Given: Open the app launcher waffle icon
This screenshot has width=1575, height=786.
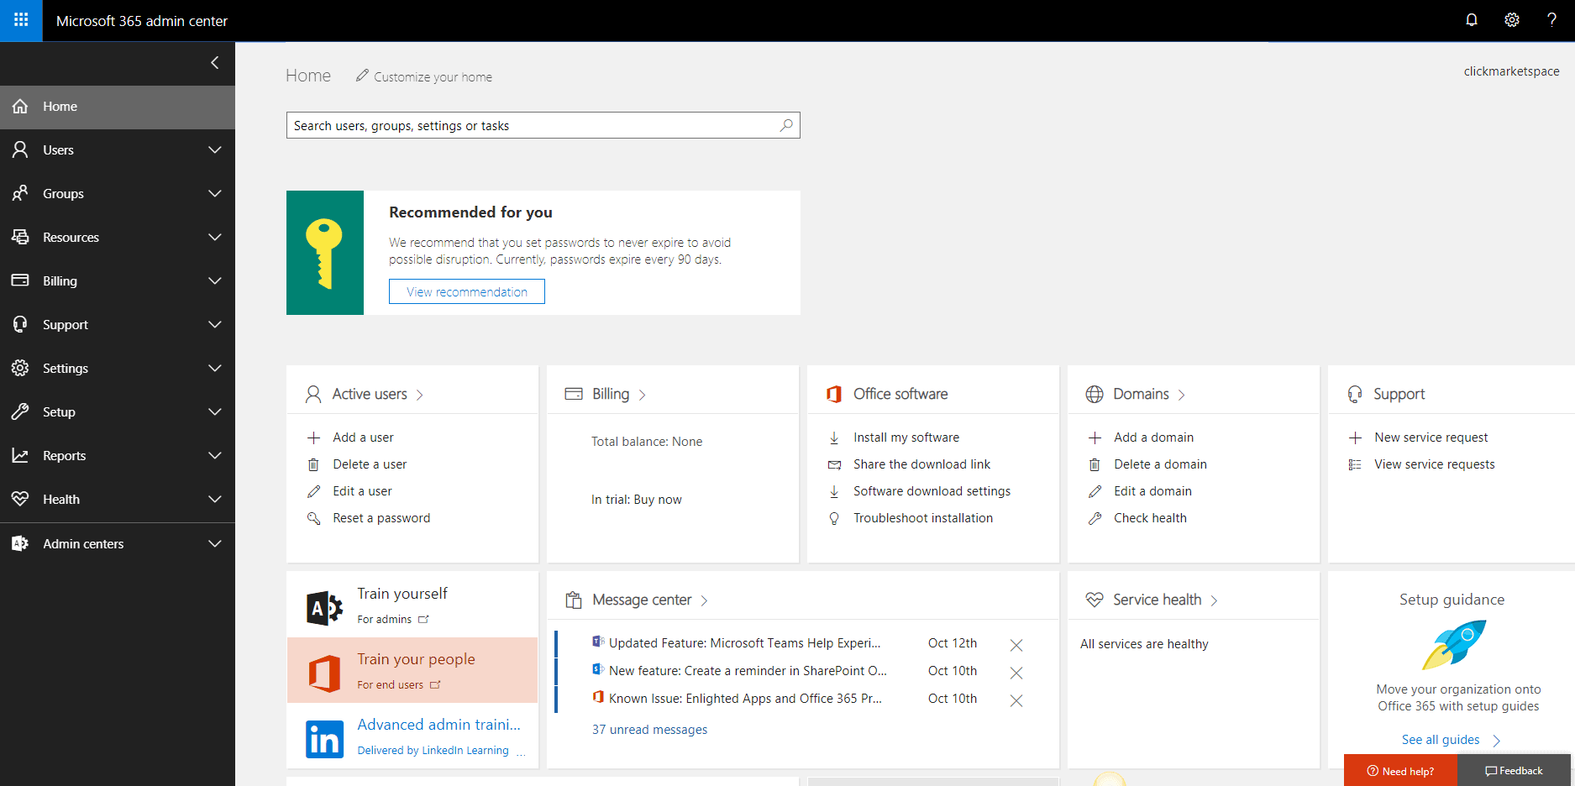Looking at the screenshot, I should 21,20.
